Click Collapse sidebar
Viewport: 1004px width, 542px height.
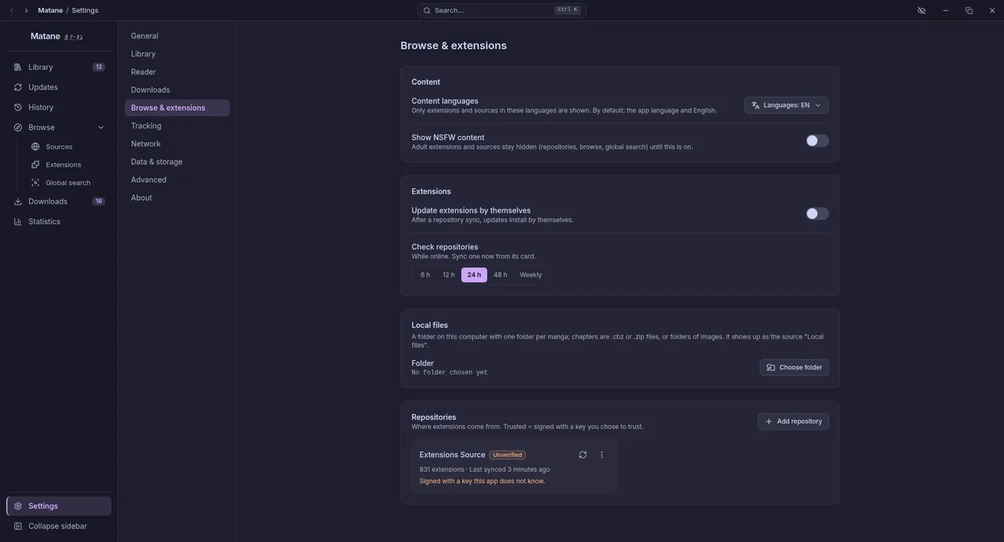pos(59,526)
